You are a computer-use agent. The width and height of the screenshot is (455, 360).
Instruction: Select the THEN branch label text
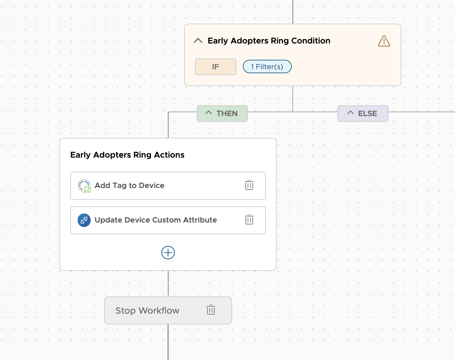coord(227,113)
